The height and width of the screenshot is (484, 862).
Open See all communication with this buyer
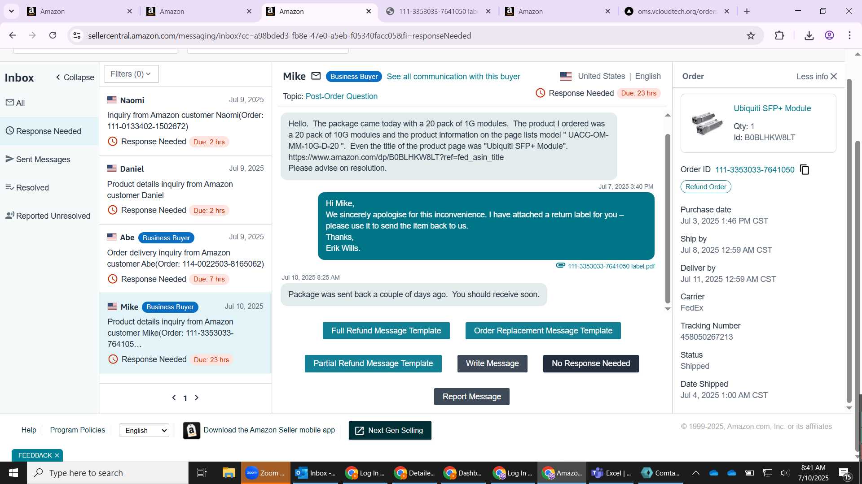click(x=453, y=77)
